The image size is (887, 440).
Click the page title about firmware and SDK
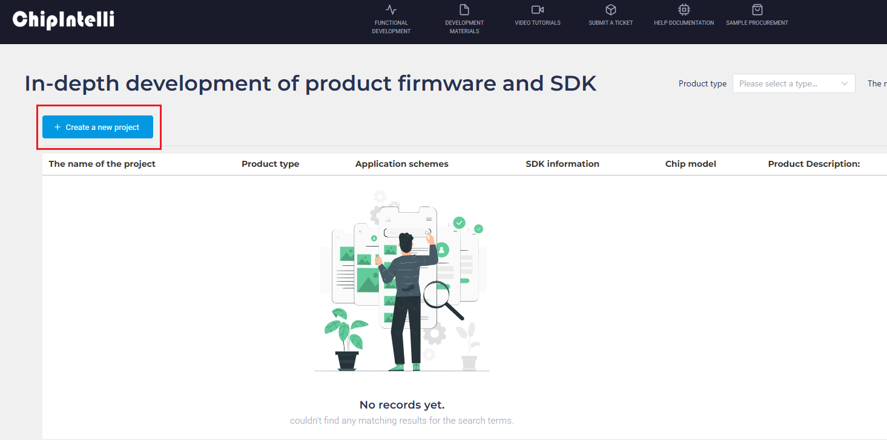(311, 83)
